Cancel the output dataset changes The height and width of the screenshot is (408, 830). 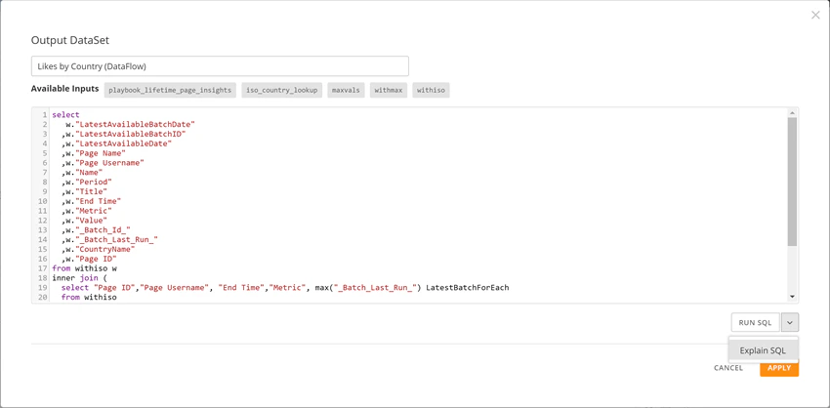(727, 368)
